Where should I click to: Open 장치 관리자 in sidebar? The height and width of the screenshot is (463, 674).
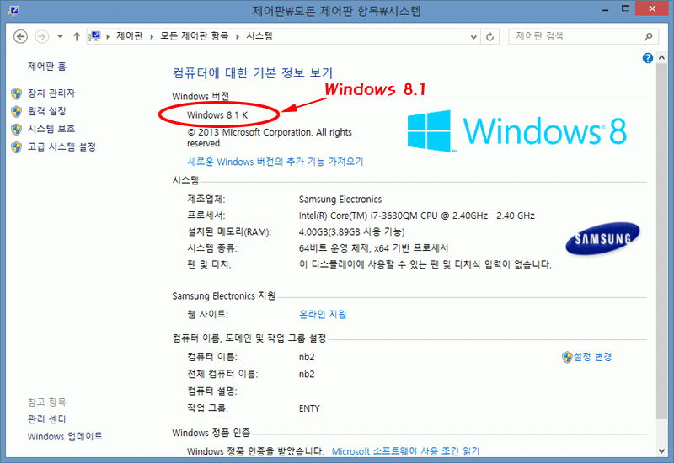[x=51, y=93]
